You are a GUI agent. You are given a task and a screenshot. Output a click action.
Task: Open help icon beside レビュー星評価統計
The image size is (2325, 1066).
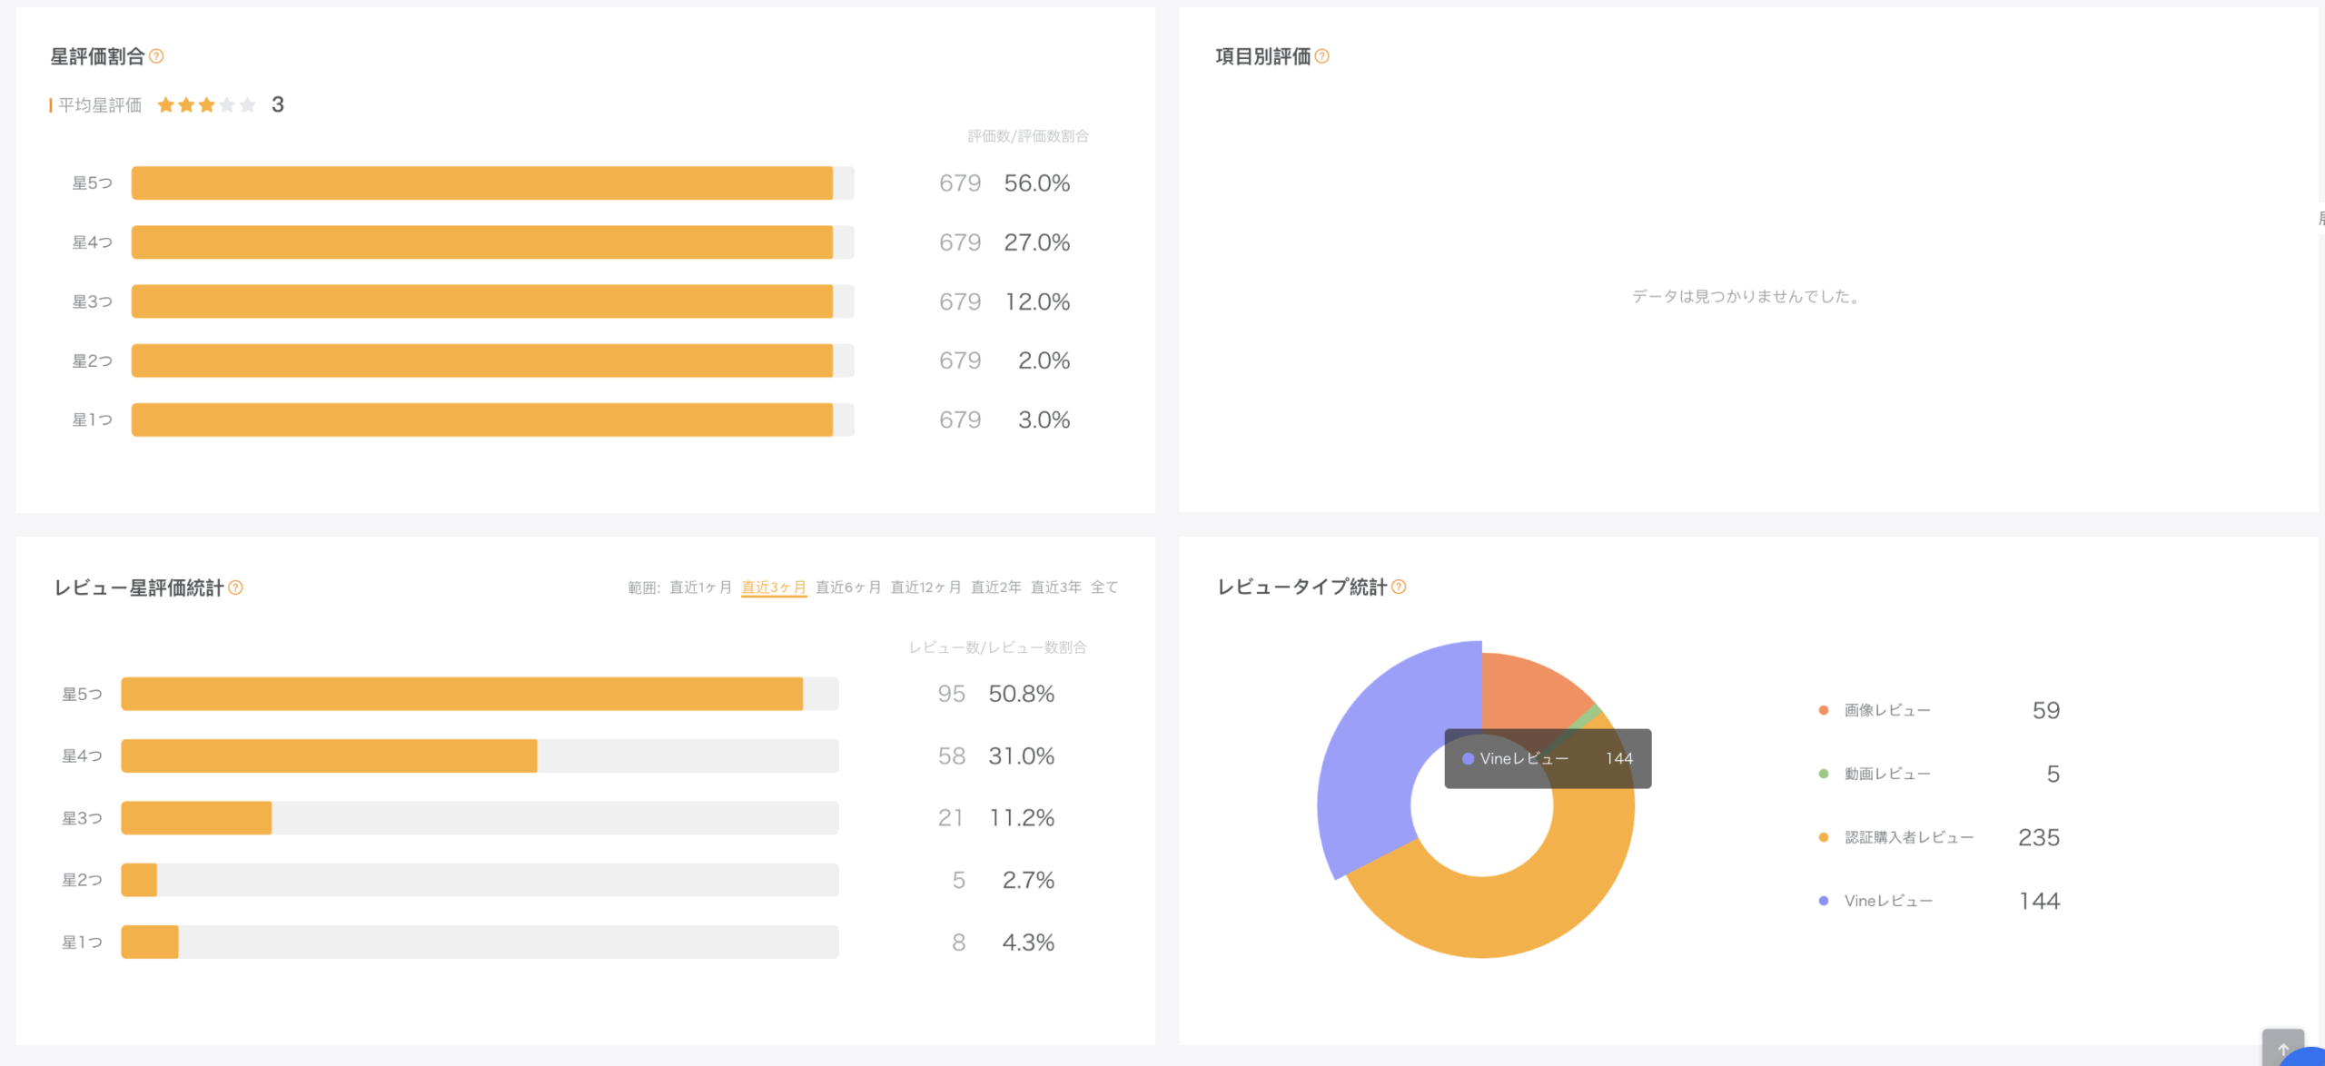[236, 587]
